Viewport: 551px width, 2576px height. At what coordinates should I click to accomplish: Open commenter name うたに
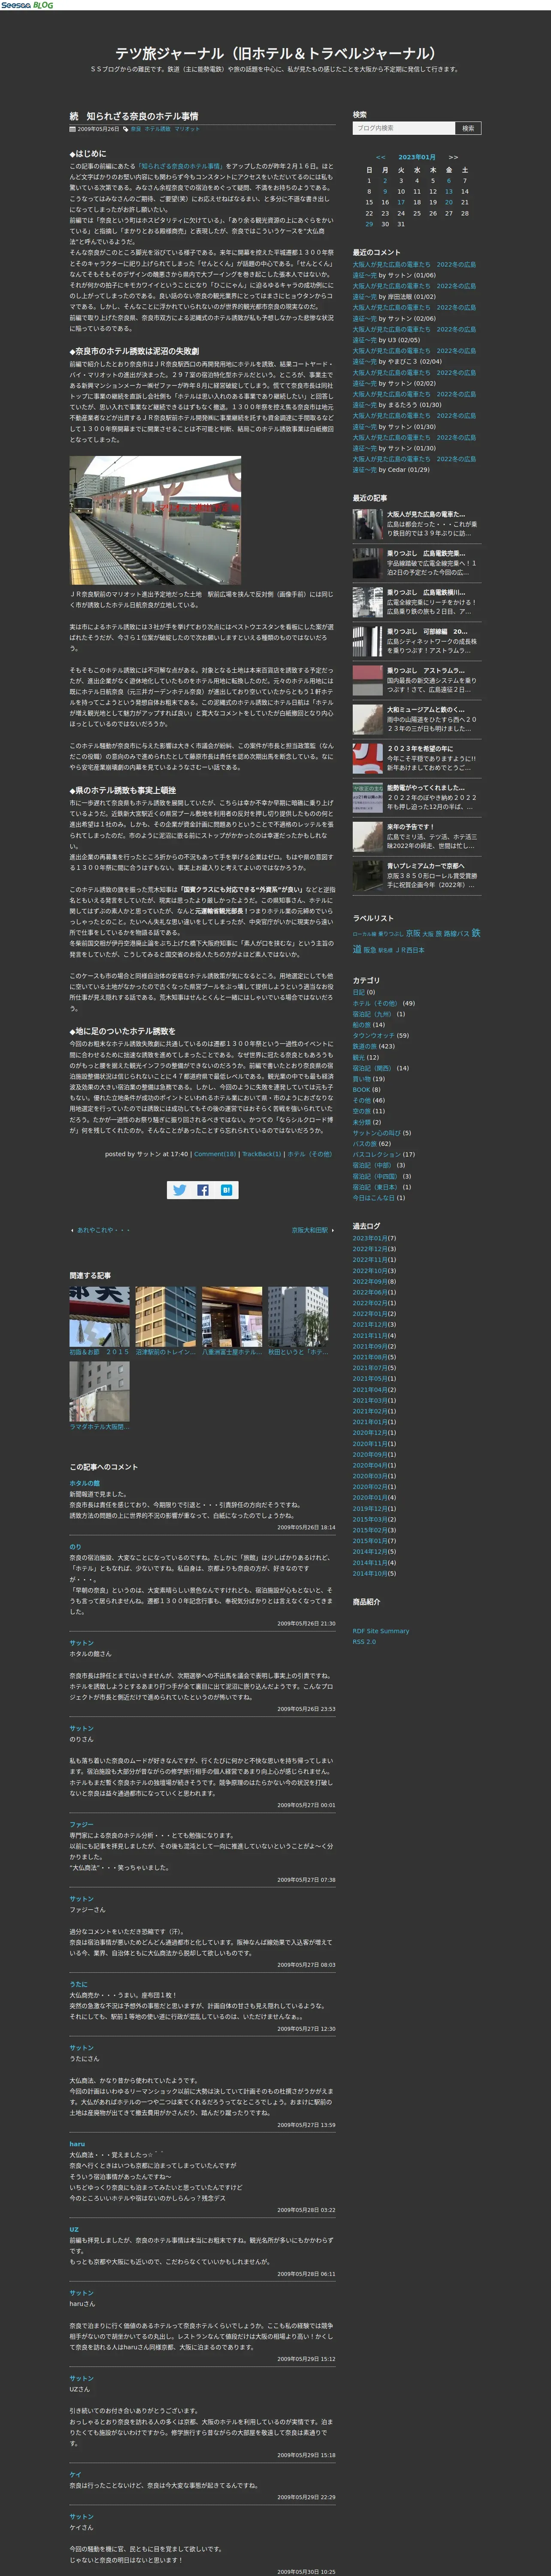[78, 1985]
